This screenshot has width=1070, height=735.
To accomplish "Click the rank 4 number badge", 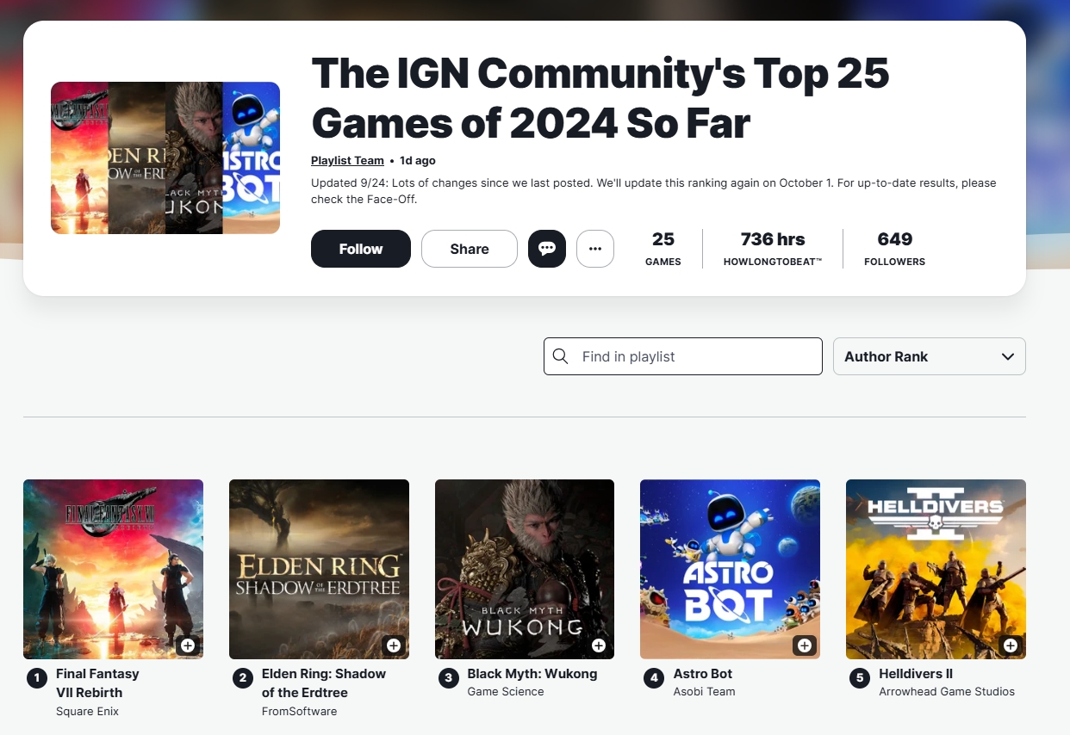I will pyautogui.click(x=654, y=678).
